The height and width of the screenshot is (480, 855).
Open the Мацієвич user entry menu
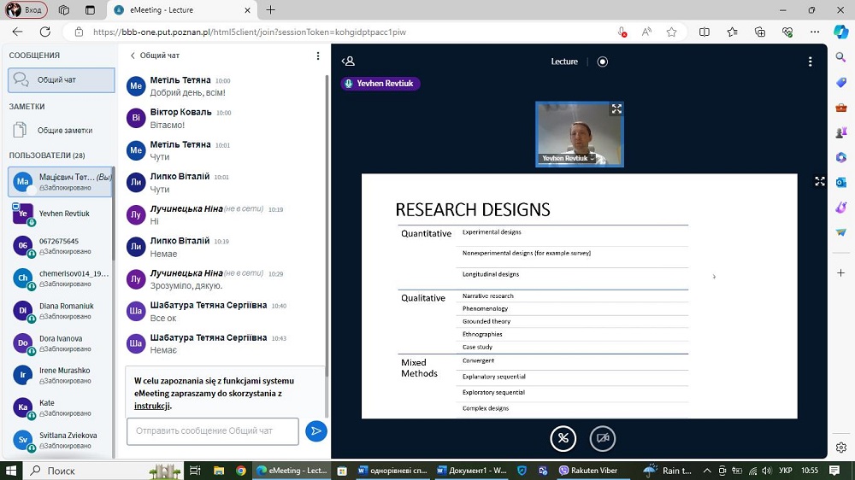point(61,182)
